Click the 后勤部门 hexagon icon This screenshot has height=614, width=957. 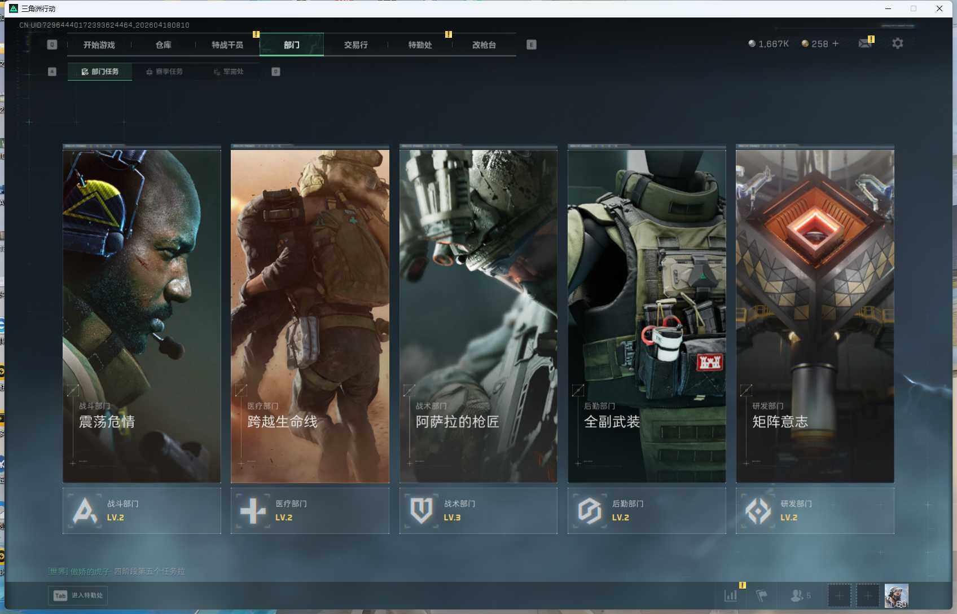click(x=590, y=511)
